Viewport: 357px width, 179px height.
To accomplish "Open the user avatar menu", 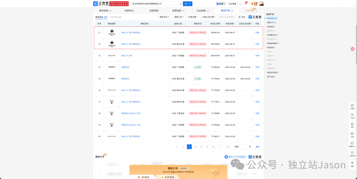I will [261, 4].
